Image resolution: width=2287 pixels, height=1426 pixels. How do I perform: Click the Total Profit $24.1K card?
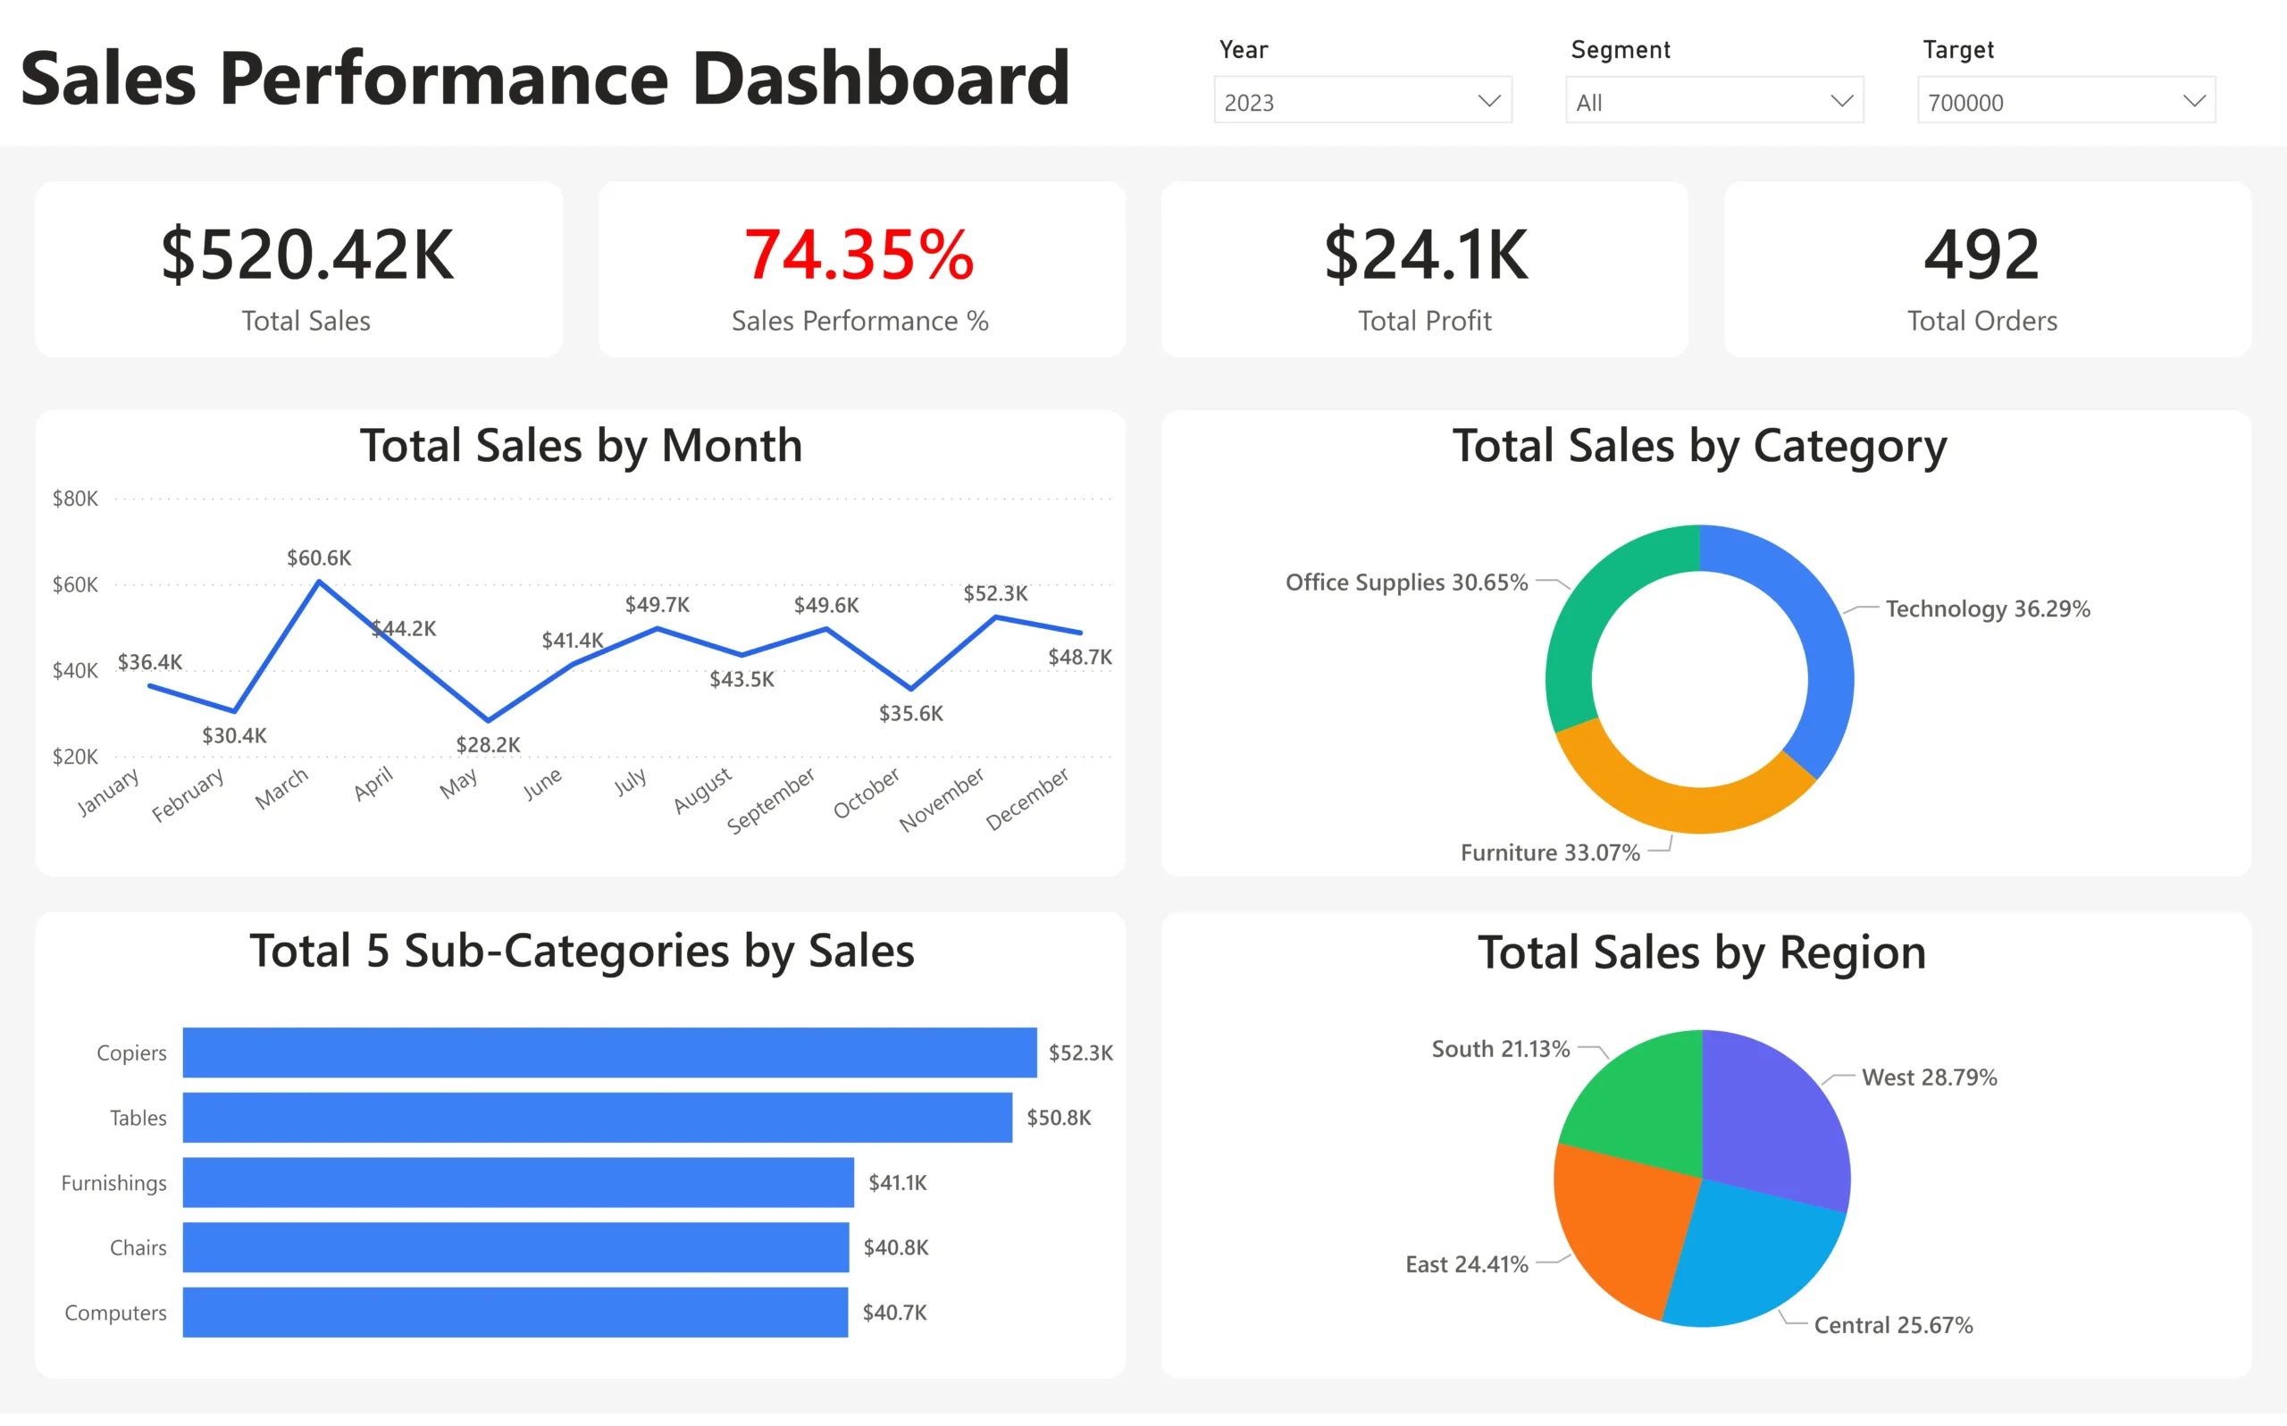pos(1423,271)
